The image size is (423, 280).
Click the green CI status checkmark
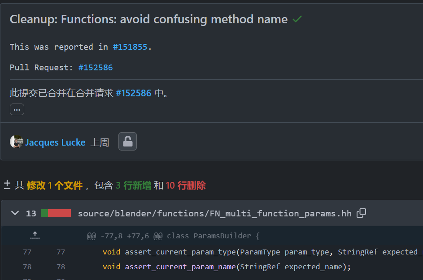(297, 19)
